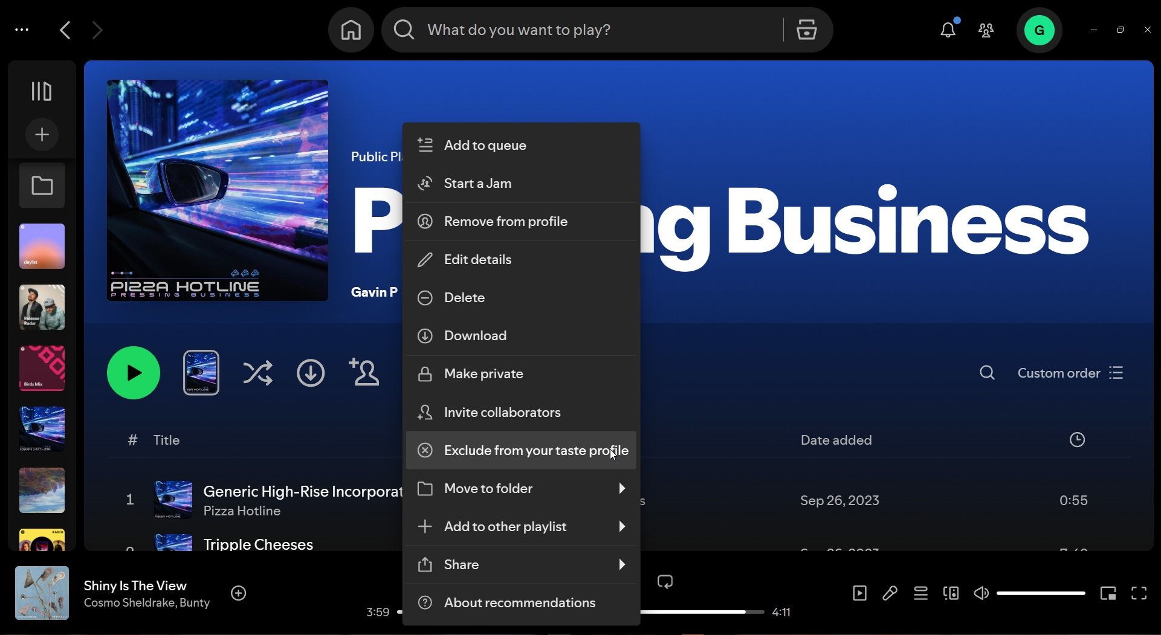This screenshot has width=1161, height=635.
Task: Select Start a Jam
Action: (521, 183)
